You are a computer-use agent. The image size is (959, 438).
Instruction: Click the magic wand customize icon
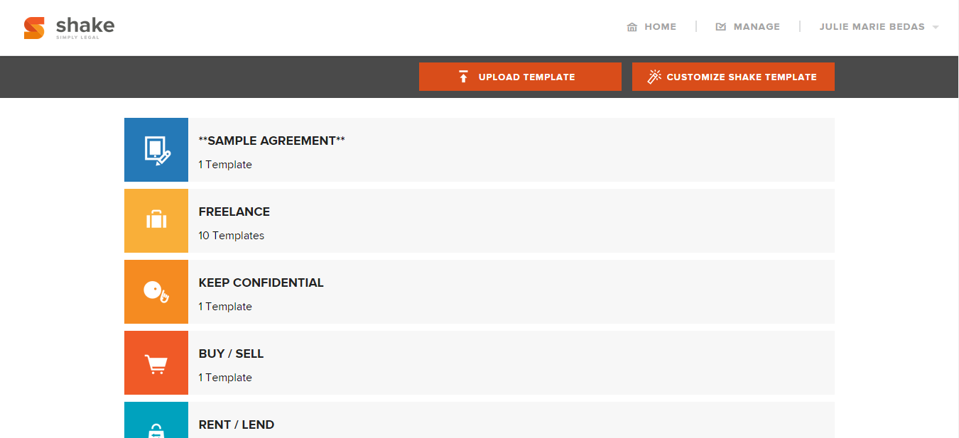pyautogui.click(x=654, y=77)
